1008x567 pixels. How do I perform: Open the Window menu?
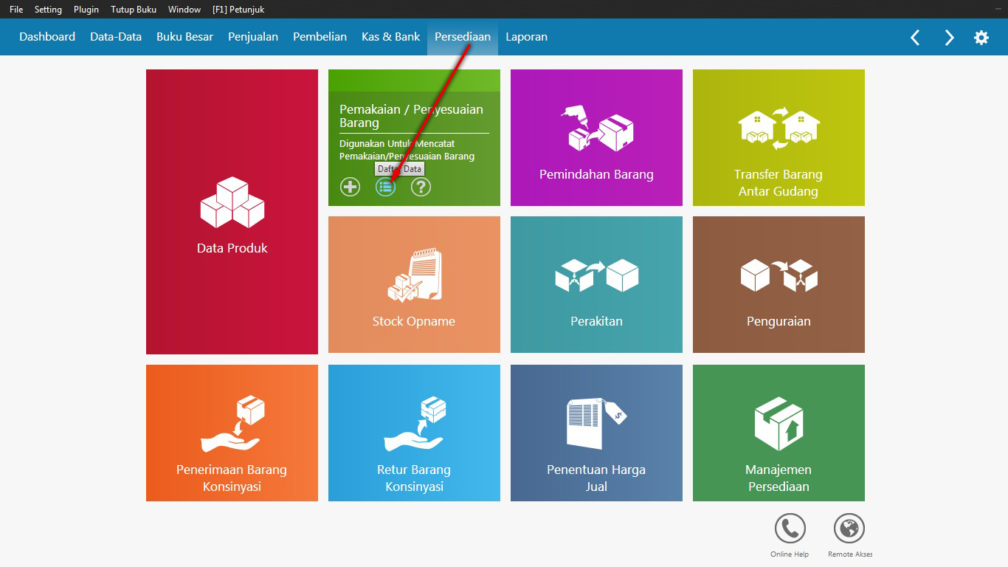coord(184,10)
